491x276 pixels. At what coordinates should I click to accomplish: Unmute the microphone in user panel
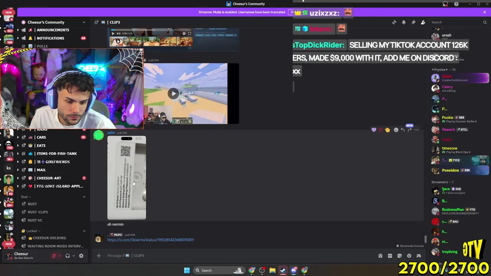(54, 256)
